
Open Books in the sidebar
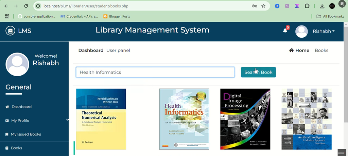pyautogui.click(x=16, y=148)
